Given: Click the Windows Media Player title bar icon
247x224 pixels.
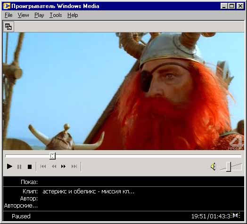Looking at the screenshot, I should click(7, 6).
